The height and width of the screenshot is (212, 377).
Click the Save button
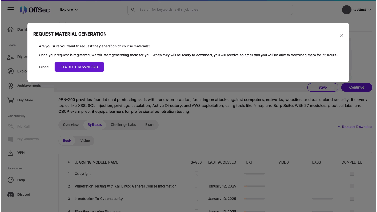[323, 88]
